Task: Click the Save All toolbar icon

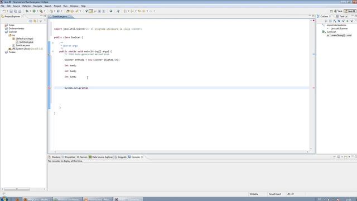Action: point(15,11)
